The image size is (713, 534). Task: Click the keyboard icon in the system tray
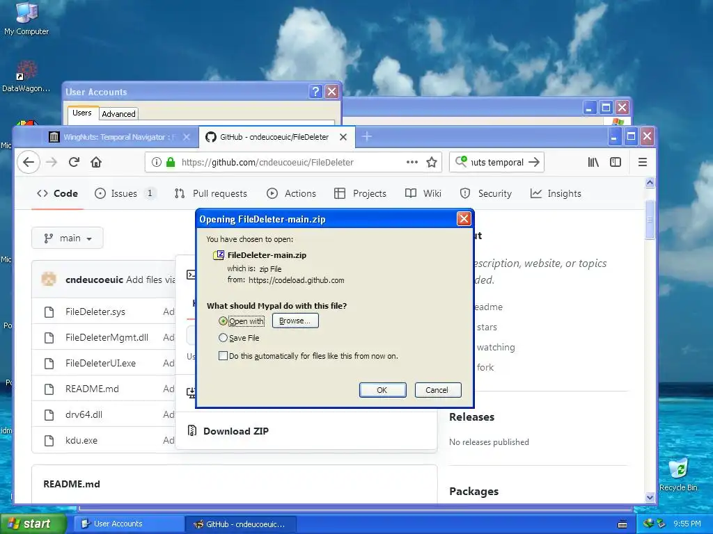click(622, 524)
